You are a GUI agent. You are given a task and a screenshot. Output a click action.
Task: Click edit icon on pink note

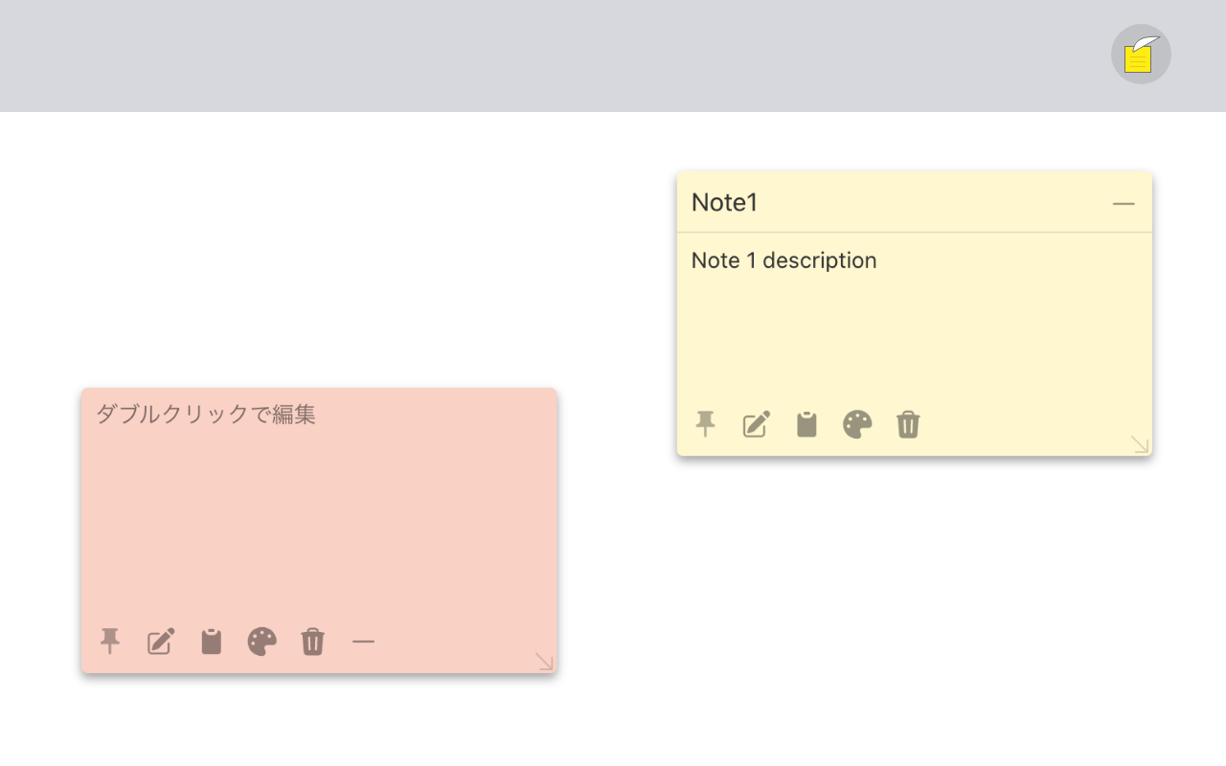click(x=161, y=642)
